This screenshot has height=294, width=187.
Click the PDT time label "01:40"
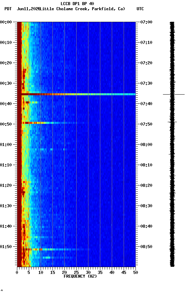click(6, 227)
